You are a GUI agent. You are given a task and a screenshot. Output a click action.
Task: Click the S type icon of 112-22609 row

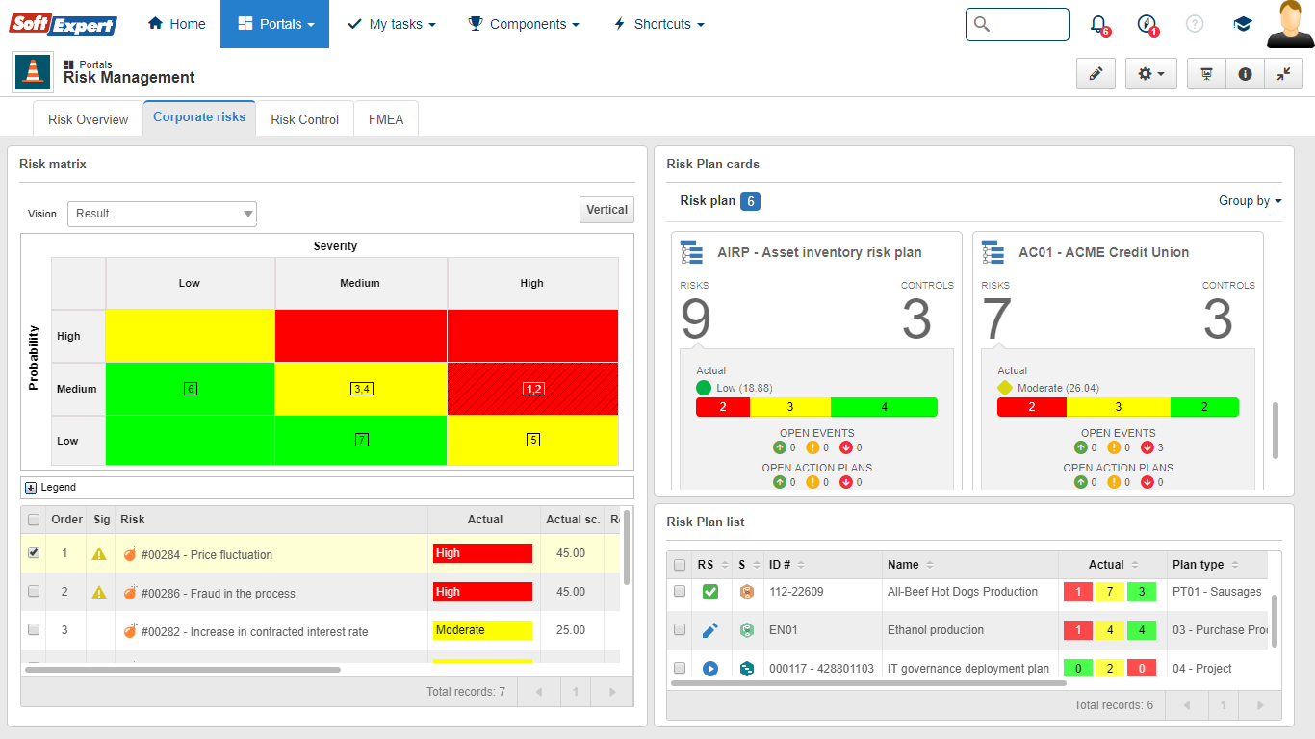pyautogui.click(x=746, y=592)
